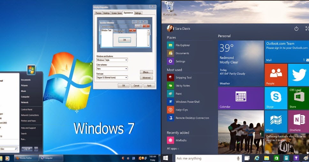Screen dimensions: 309x162
Task: Switch to the Desktop tab
Action: [x=106, y=13]
